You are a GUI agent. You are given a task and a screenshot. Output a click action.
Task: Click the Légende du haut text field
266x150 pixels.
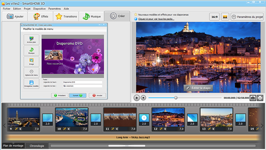click(x=82, y=82)
